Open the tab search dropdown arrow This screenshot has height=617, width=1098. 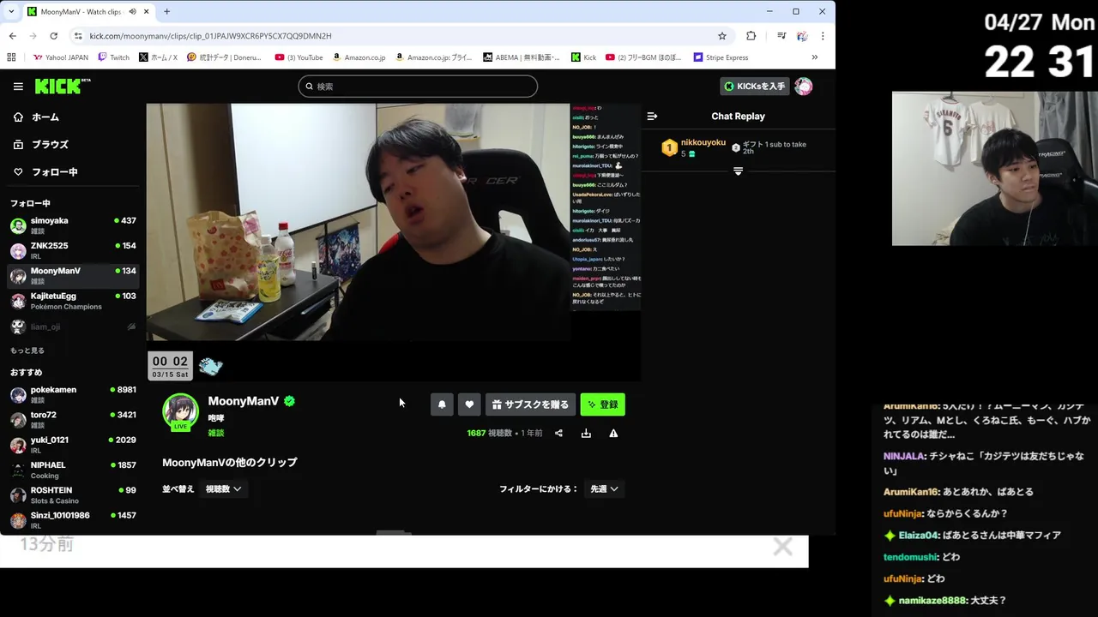(x=11, y=12)
